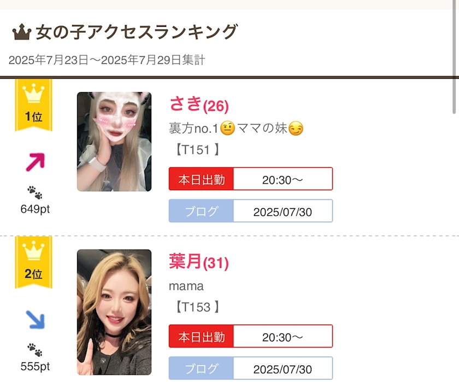Click the 649pt access points text
This screenshot has height=382, width=459.
tap(35, 209)
